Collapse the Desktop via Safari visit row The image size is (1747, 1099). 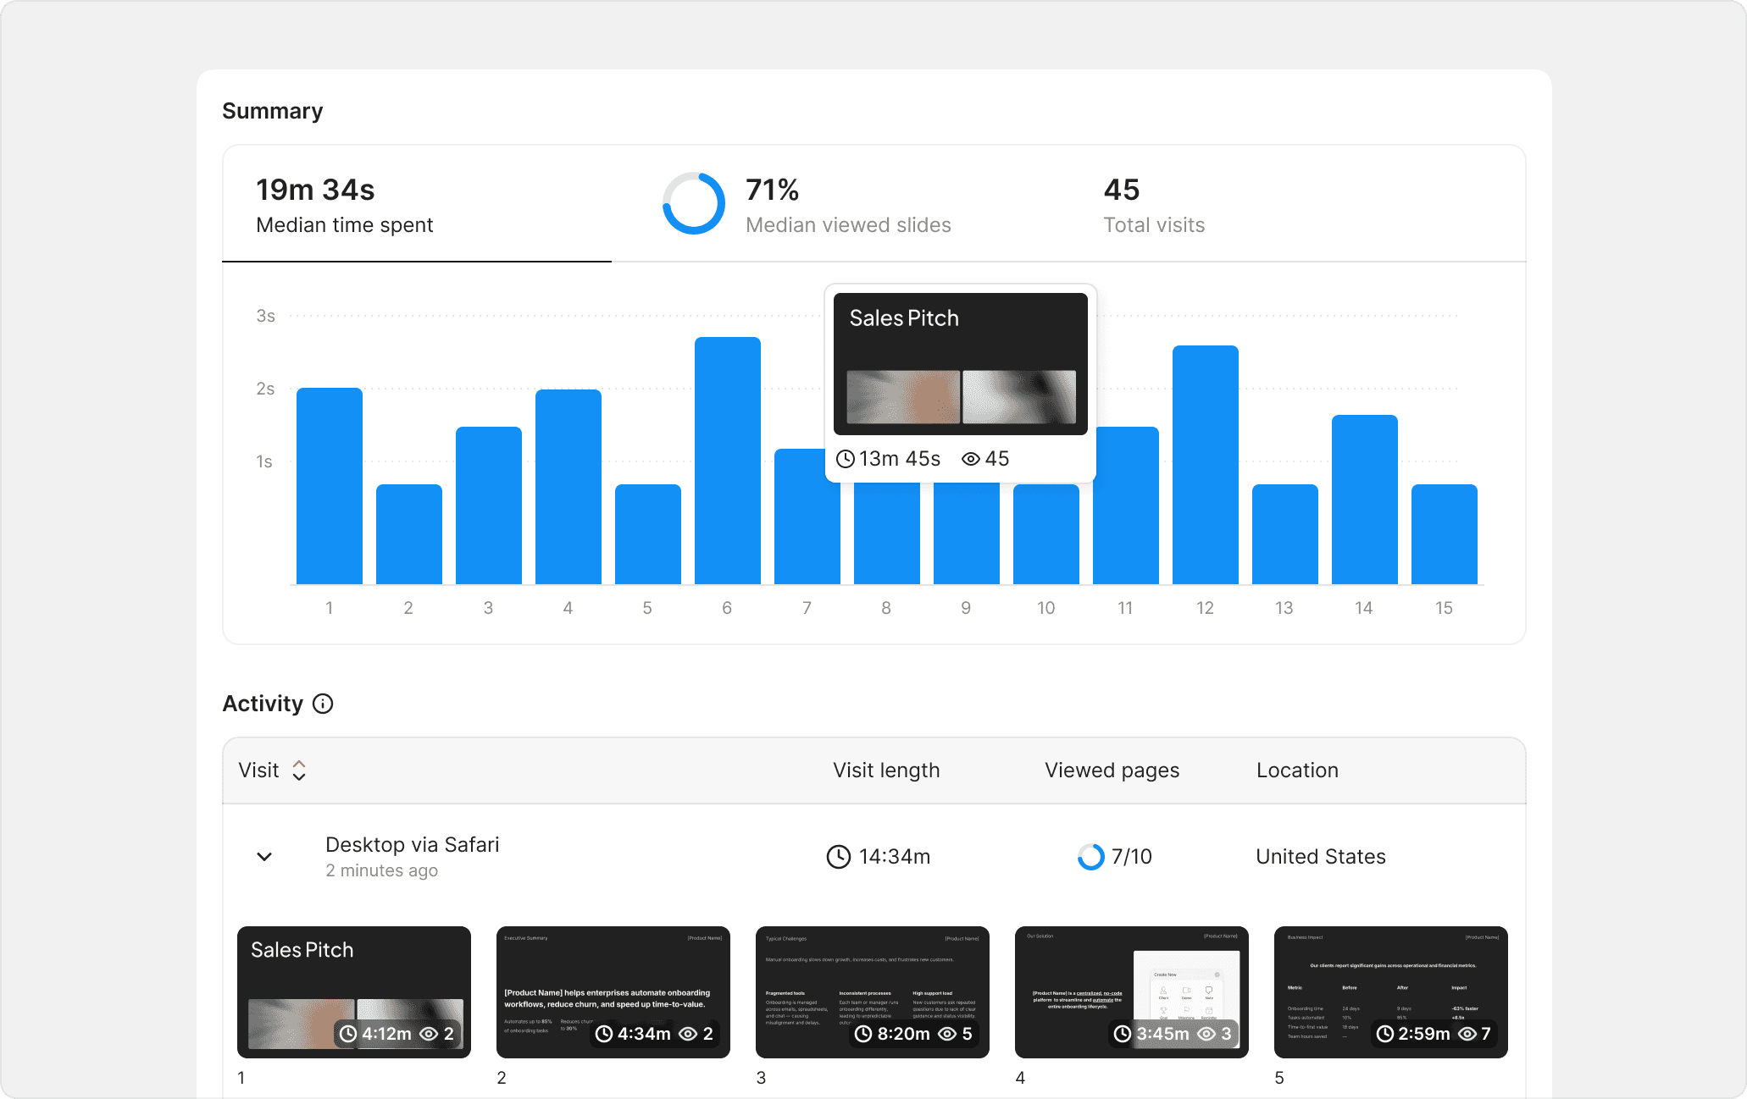click(264, 857)
